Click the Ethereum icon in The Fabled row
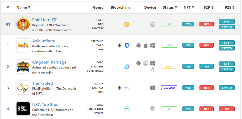242x119 pixels. (x=119, y=88)
